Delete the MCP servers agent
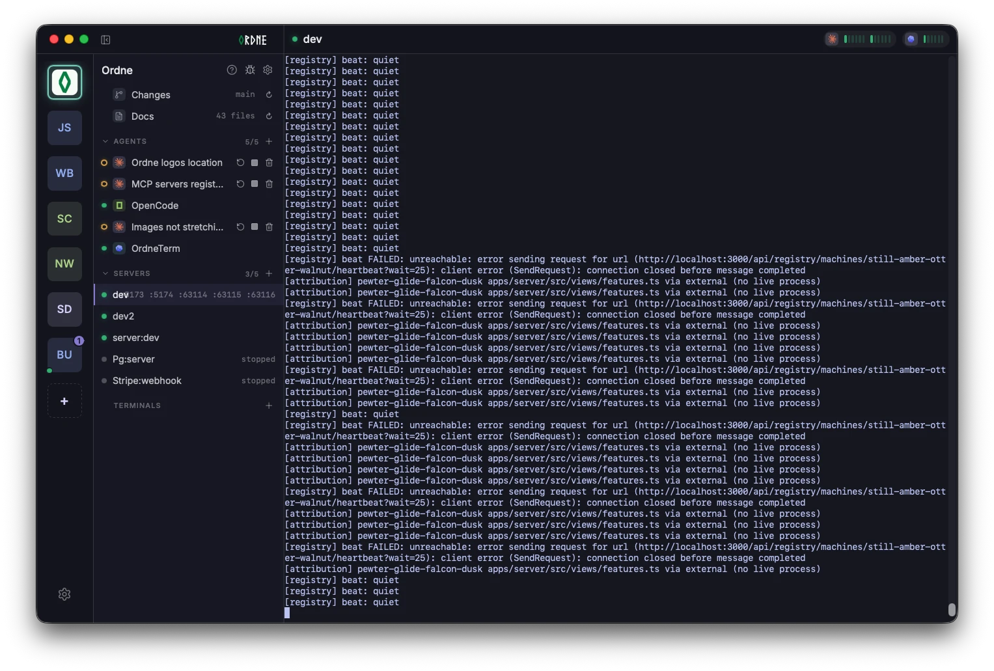Viewport: 994px width, 671px height. point(269,184)
